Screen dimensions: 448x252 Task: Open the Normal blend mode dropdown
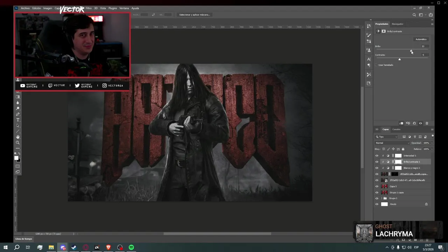392,143
